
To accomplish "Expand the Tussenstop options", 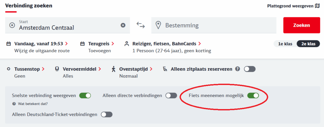I will 29,69.
